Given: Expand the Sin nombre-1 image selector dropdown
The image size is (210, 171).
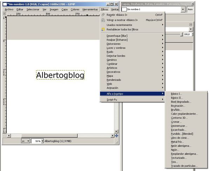Looking at the screenshot, I should [x=183, y=9].
